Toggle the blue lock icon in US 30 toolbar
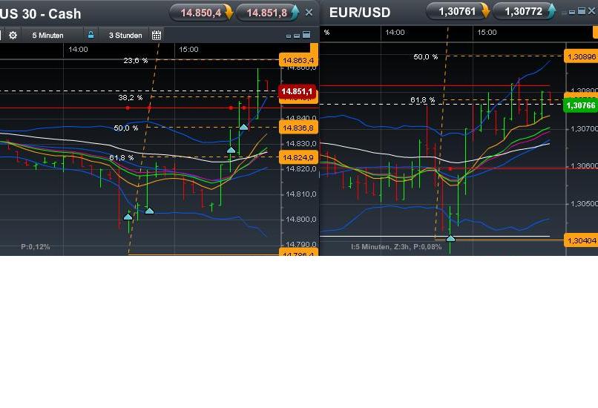 pos(91,35)
